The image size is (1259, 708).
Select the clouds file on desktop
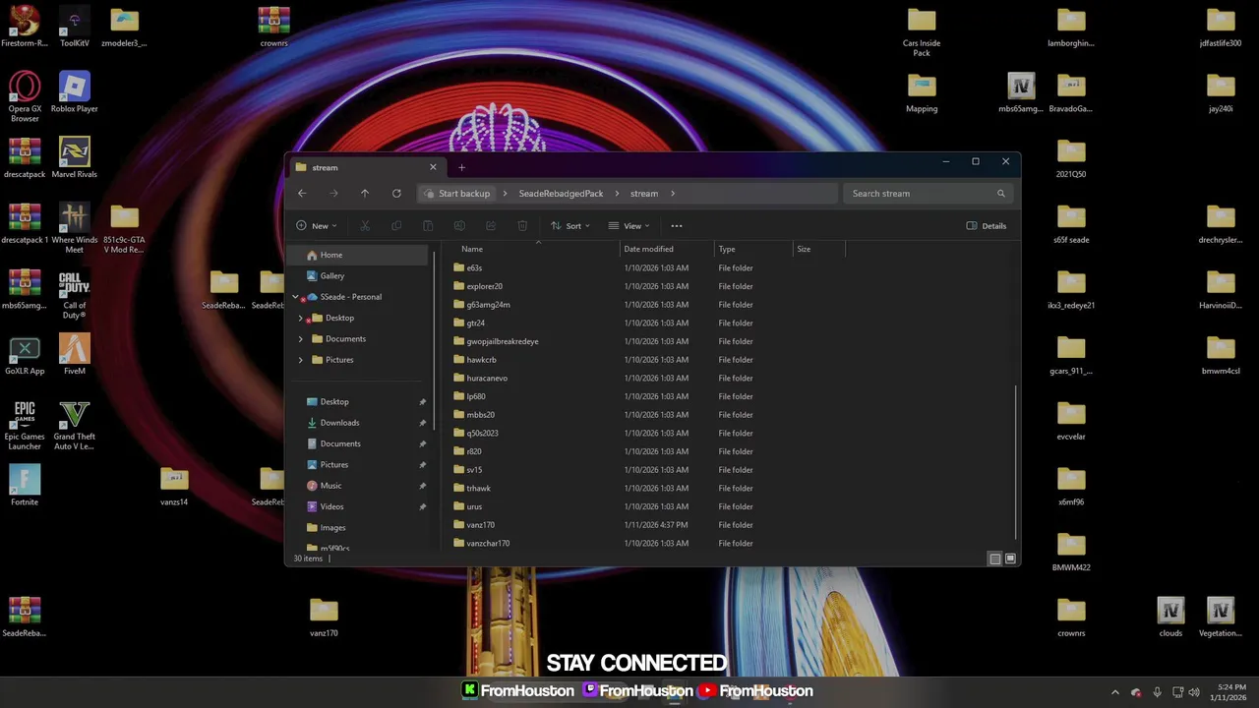[1170, 617]
